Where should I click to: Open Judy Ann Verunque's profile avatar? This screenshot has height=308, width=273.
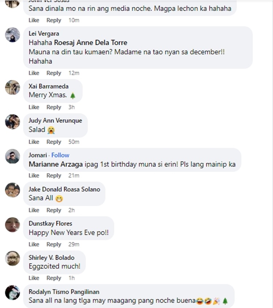(12, 122)
